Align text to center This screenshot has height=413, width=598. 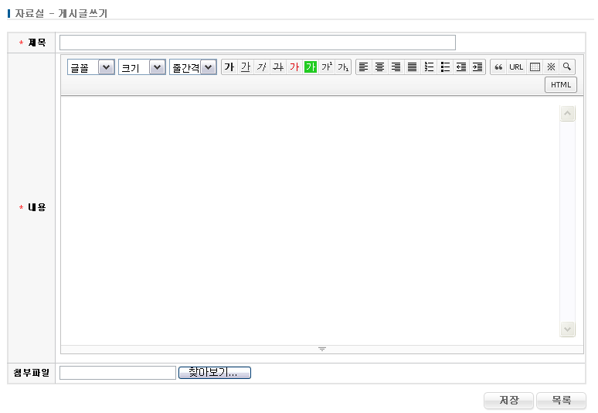pyautogui.click(x=379, y=67)
